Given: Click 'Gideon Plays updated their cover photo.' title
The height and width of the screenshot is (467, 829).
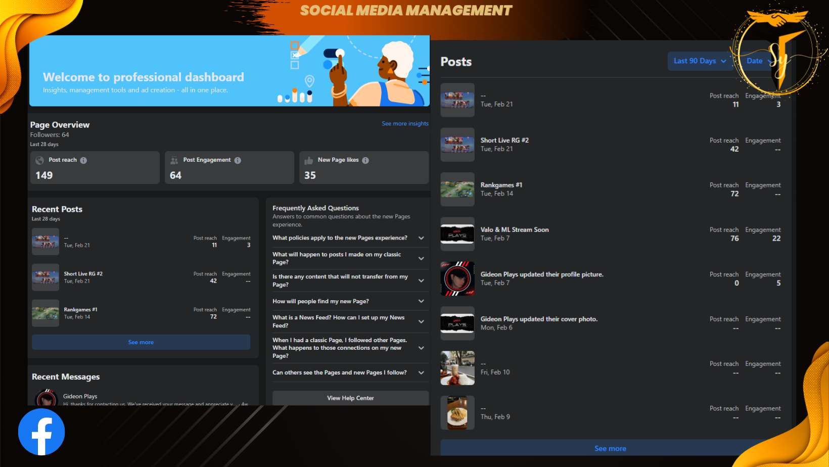Looking at the screenshot, I should coord(539,319).
